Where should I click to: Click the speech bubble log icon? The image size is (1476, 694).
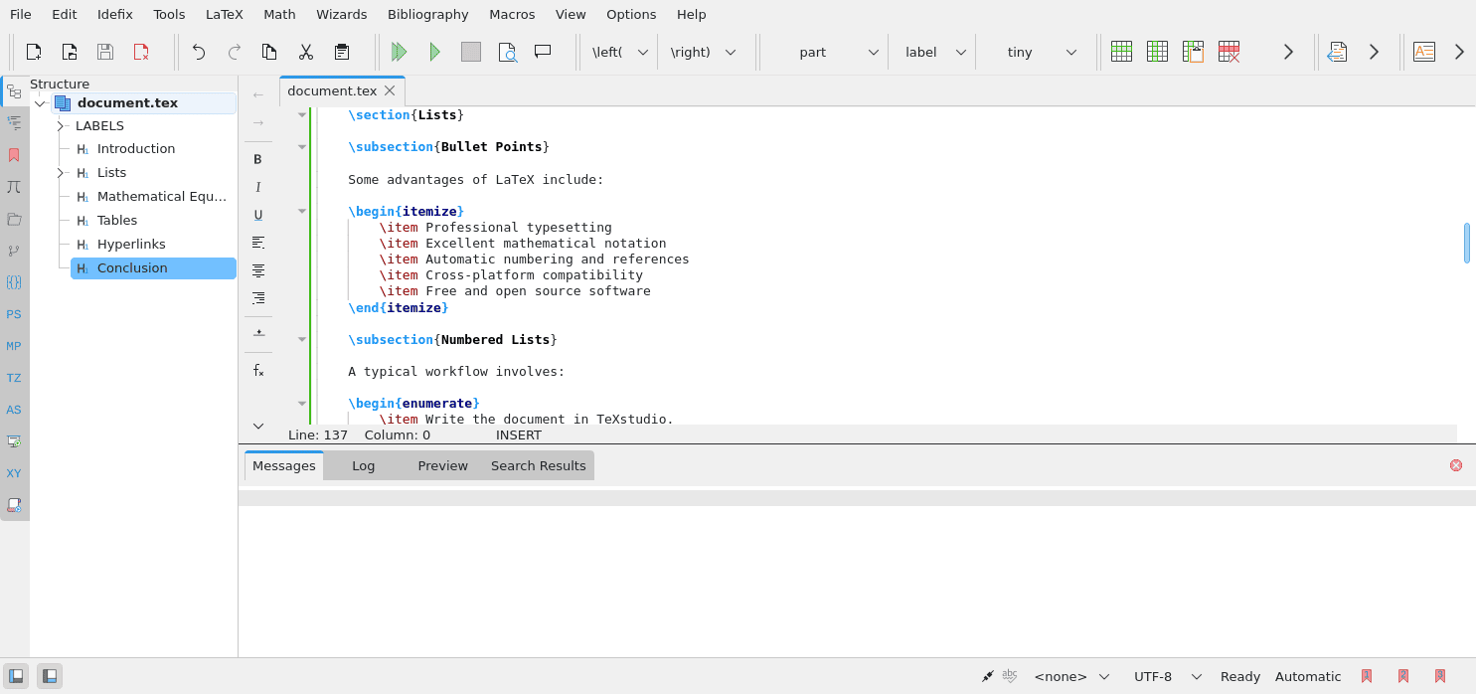(543, 52)
